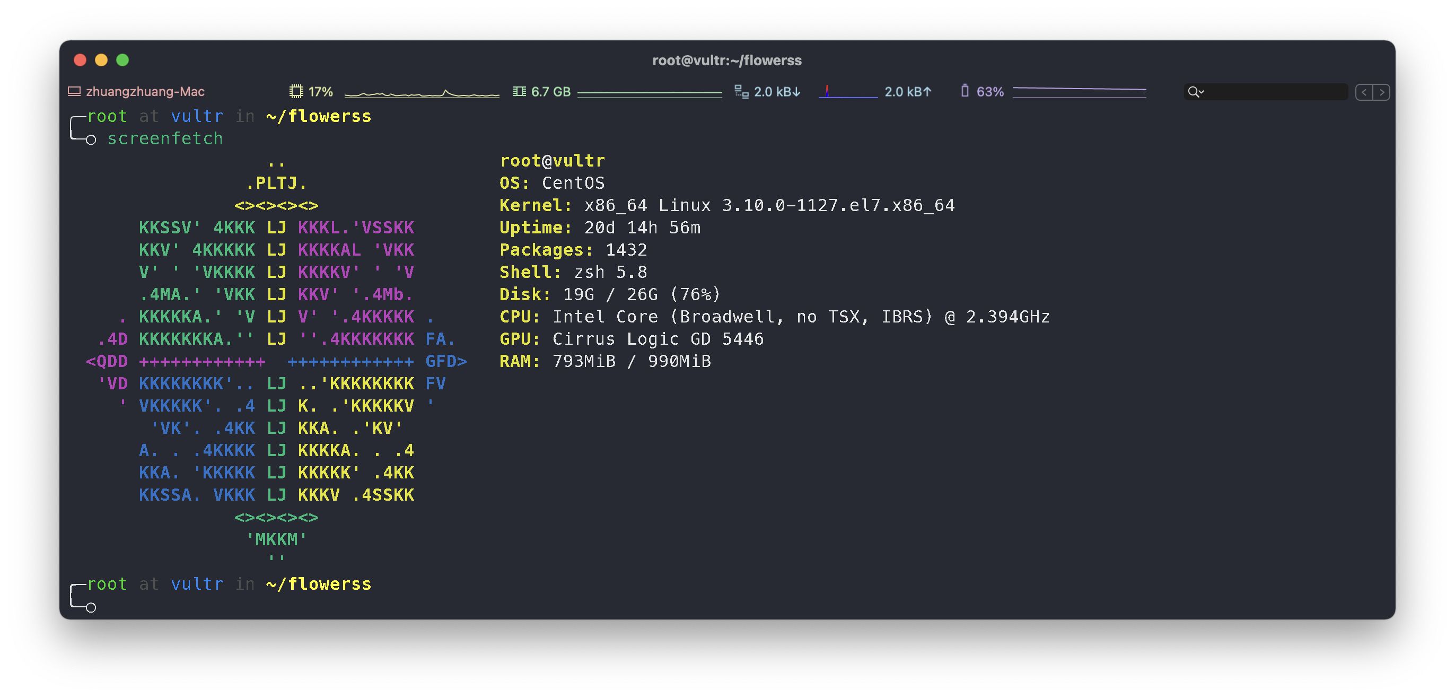1455x698 pixels.
Task: Click the CPU usage history graph
Action: tap(422, 93)
